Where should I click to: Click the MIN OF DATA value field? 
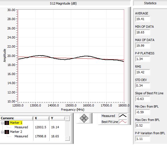[x=143, y=32]
